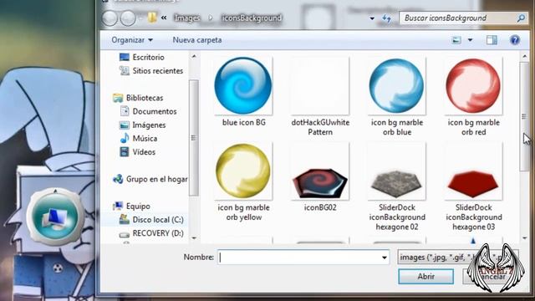
Task: Expand the chevron after Images breadcrumb
Action: click(x=211, y=18)
